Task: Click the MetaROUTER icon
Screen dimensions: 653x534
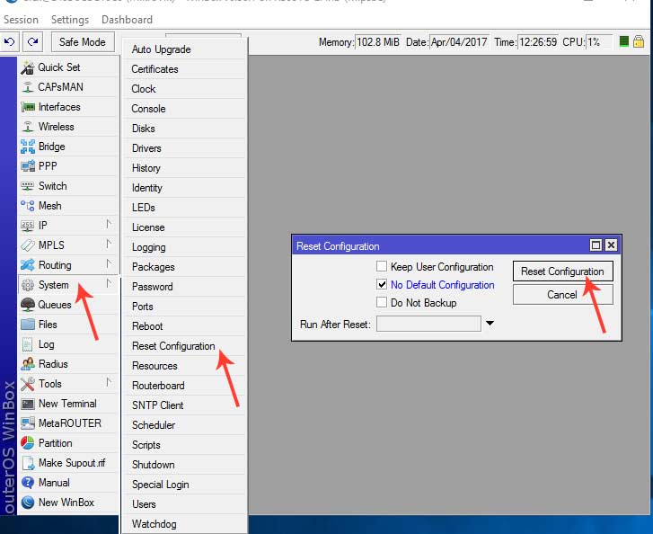Action: (x=28, y=423)
